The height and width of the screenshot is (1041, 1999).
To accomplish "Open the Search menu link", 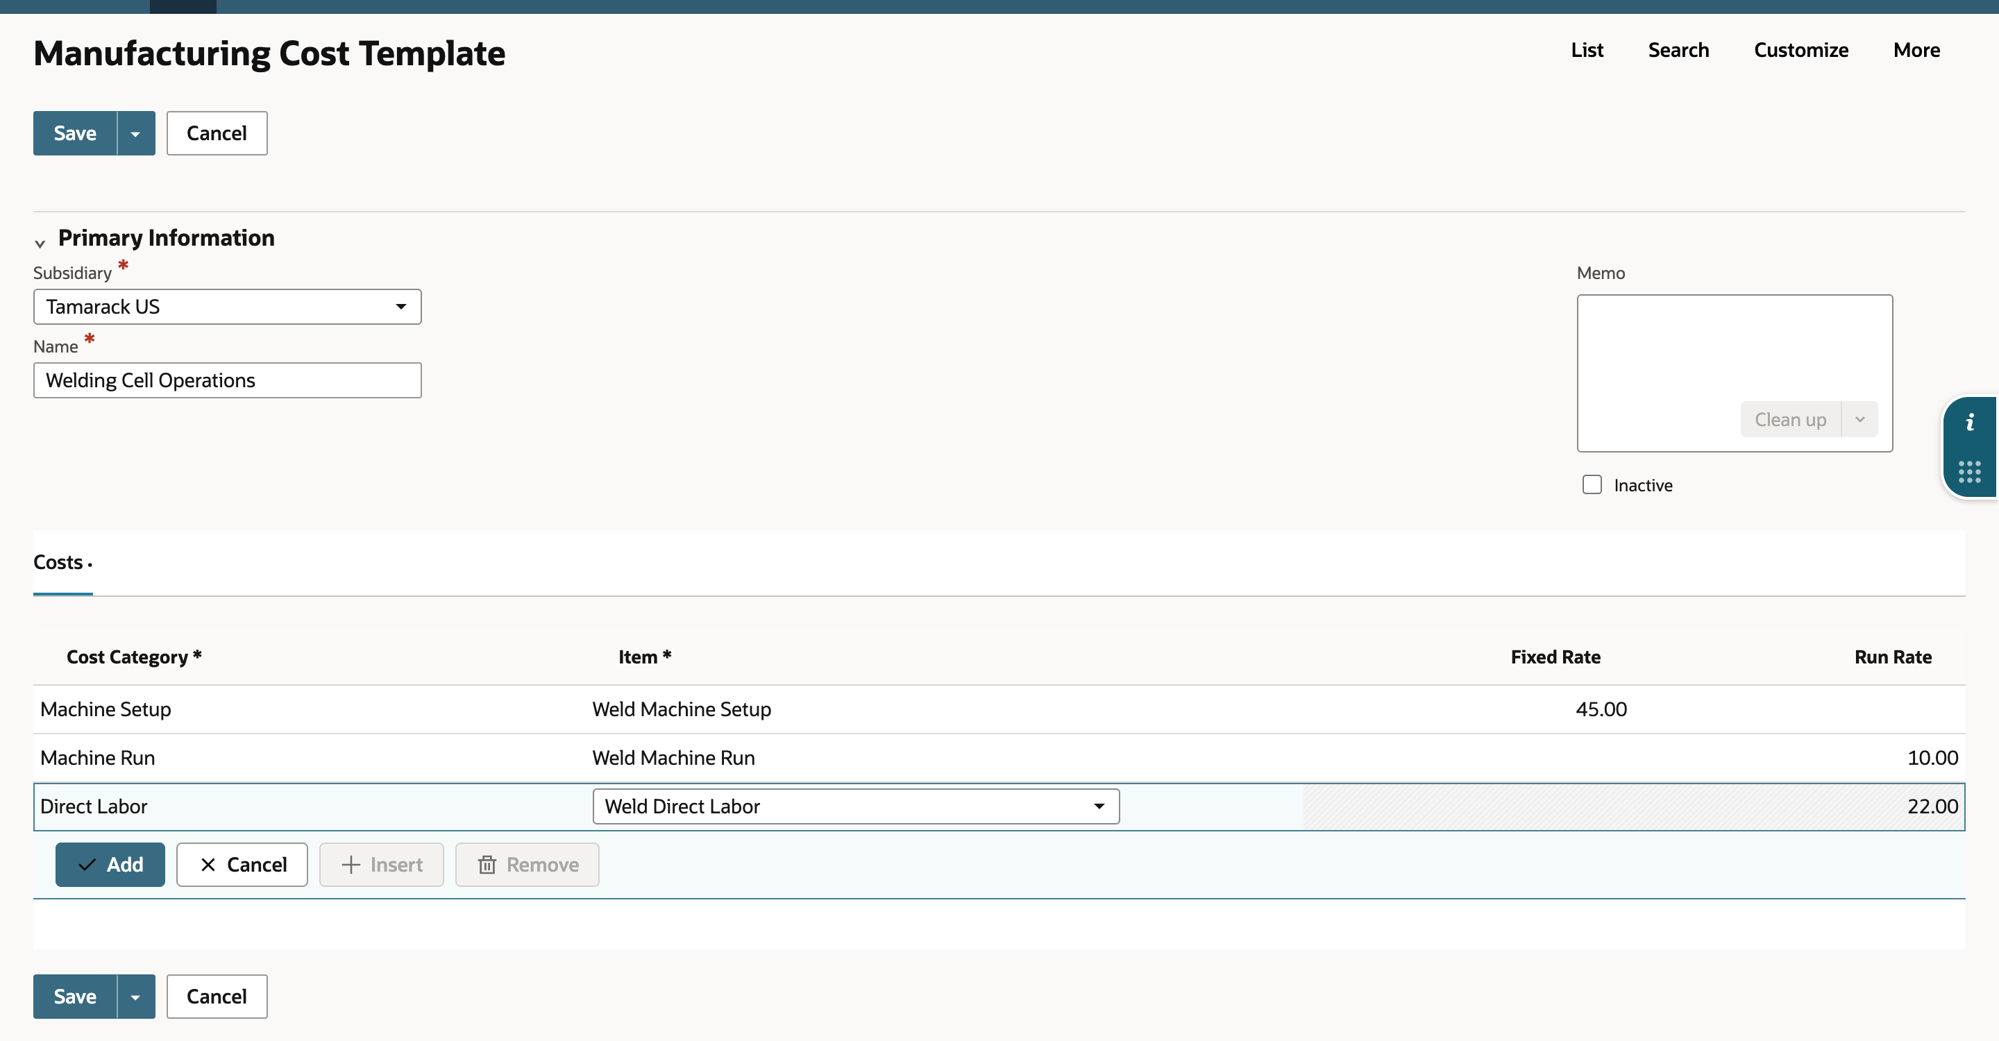I will pos(1678,51).
